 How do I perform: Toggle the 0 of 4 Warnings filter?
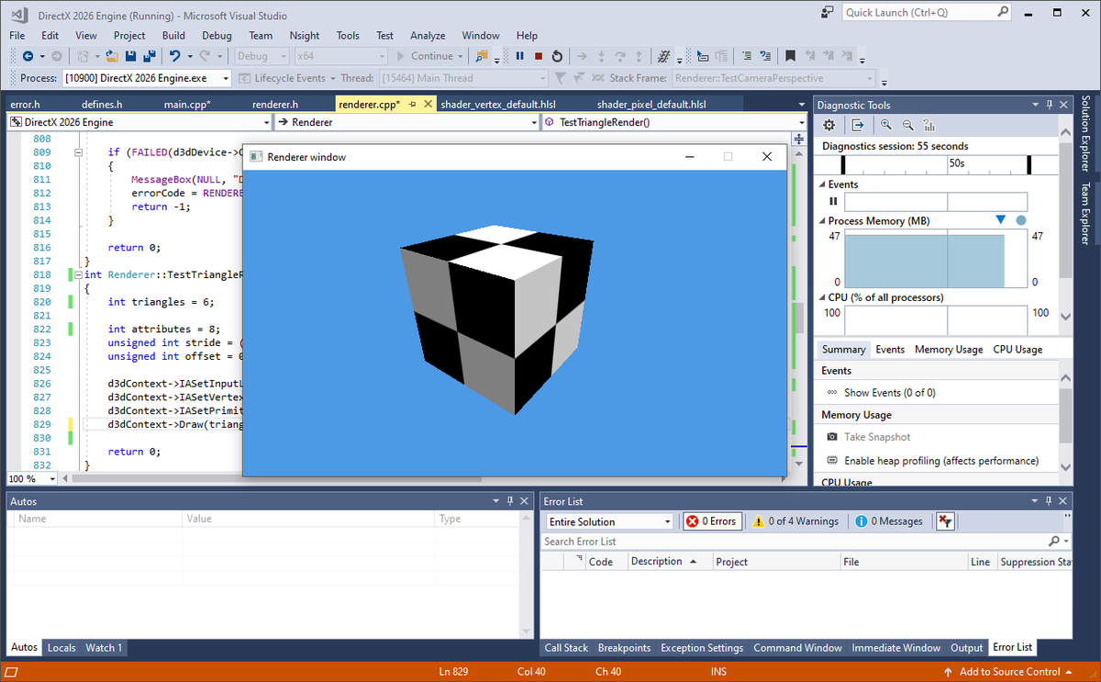tap(795, 520)
